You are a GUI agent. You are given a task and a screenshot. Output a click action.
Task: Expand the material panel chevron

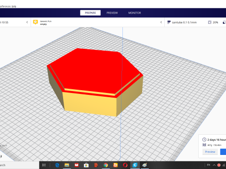161,22
